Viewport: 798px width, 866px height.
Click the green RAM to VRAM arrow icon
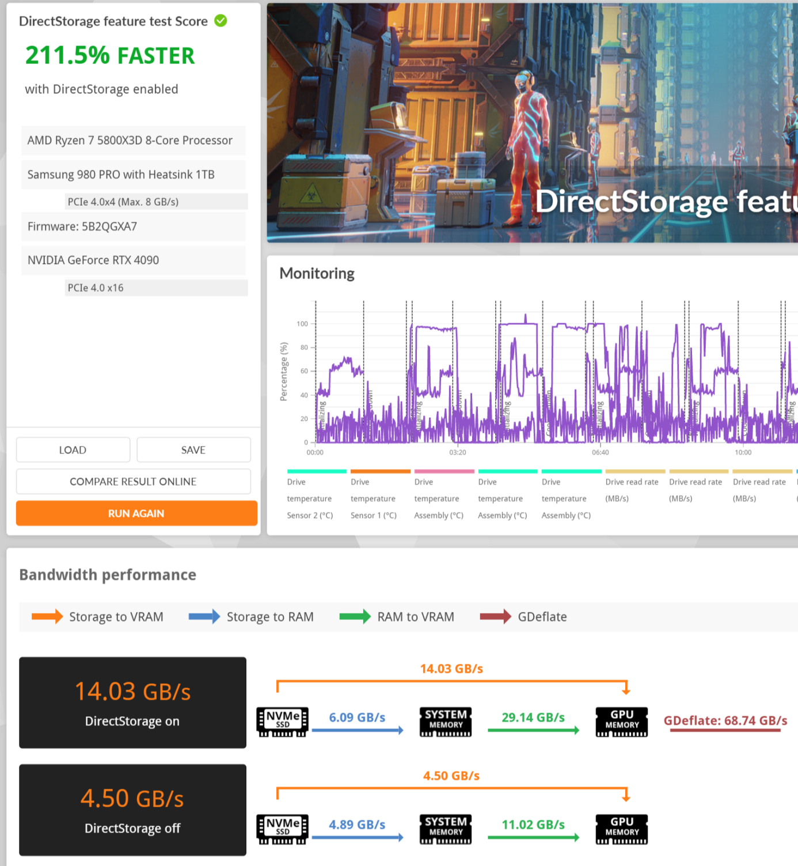(x=355, y=617)
